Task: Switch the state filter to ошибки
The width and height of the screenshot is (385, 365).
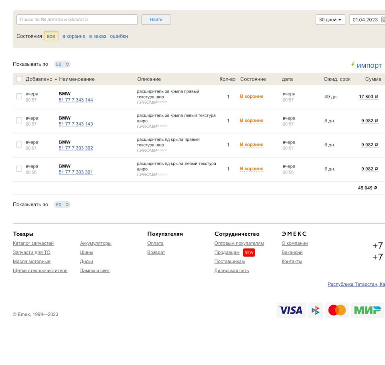Action: pyautogui.click(x=119, y=36)
